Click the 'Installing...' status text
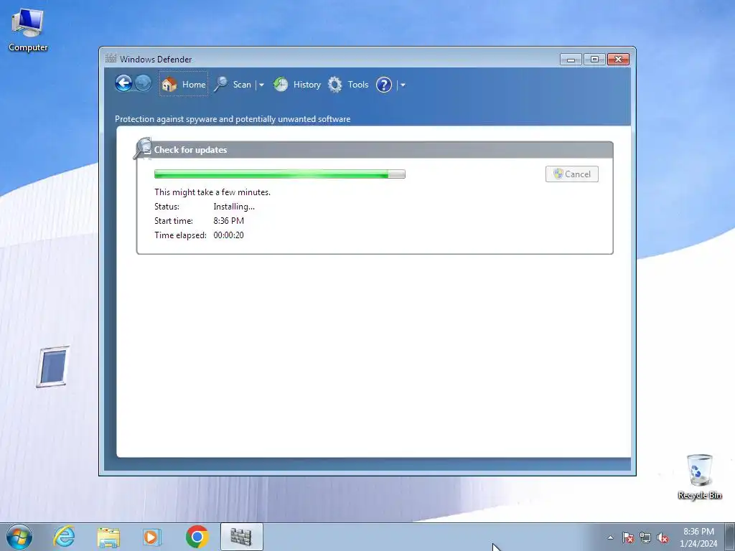735x551 pixels. [x=234, y=207]
